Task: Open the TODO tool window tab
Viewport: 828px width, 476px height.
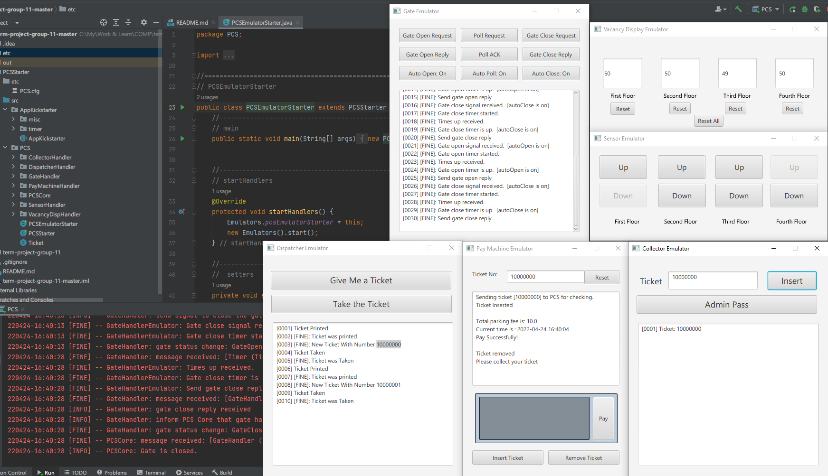Action: [x=76, y=472]
